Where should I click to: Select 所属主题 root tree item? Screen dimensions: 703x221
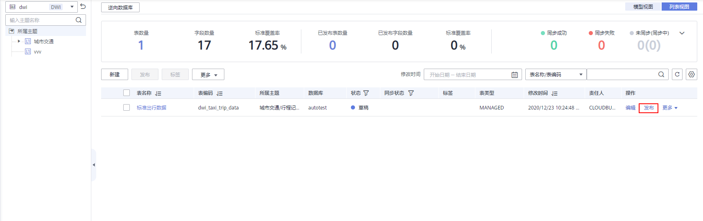tap(27, 31)
